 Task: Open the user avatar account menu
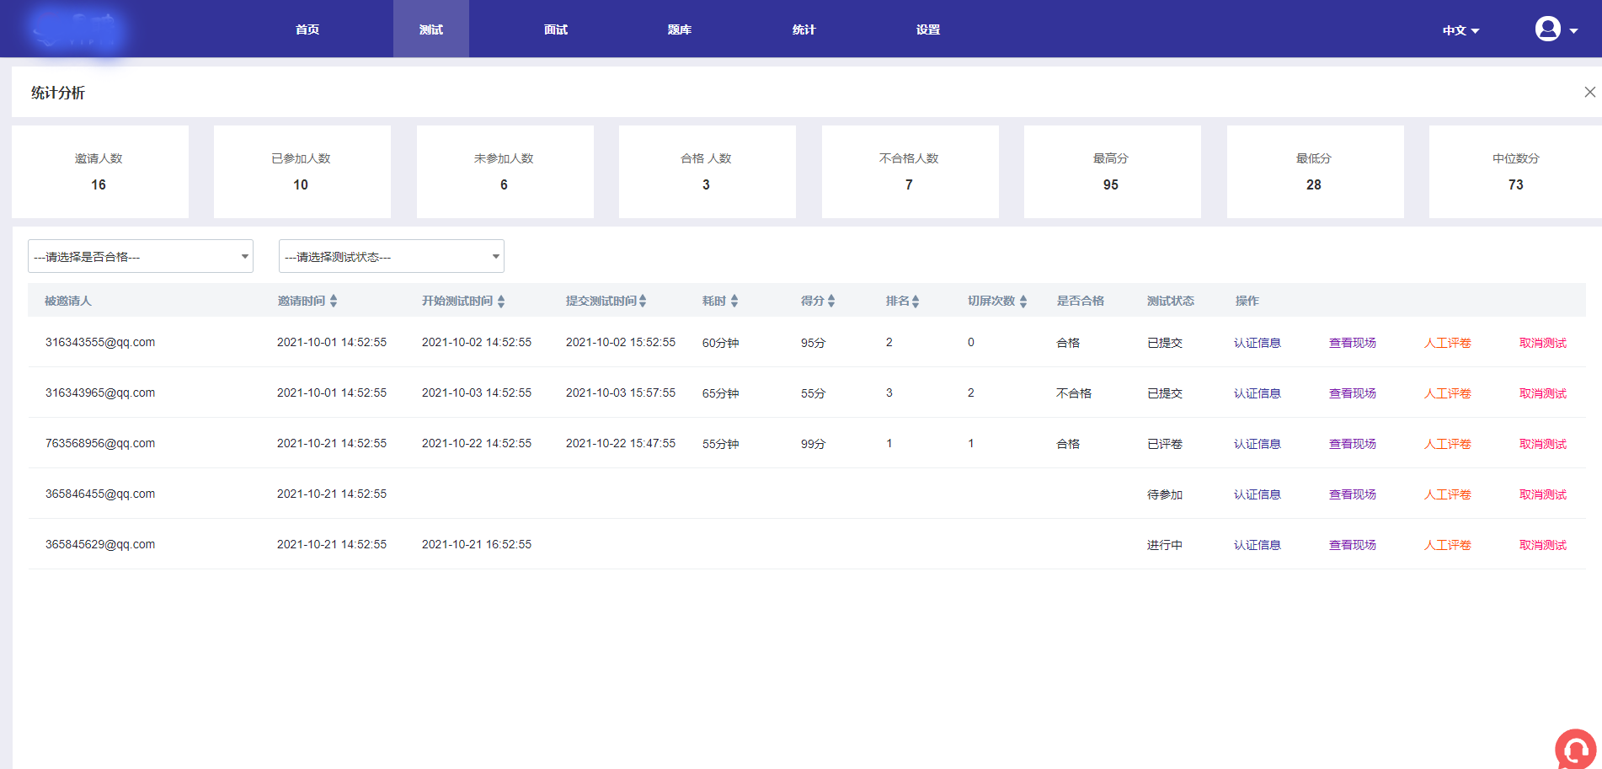pyautogui.click(x=1556, y=29)
